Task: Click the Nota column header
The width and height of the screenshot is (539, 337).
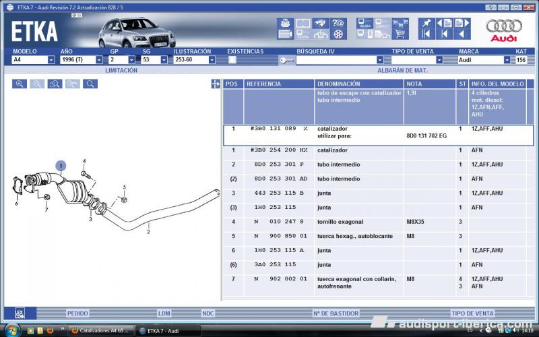Action: (x=430, y=84)
